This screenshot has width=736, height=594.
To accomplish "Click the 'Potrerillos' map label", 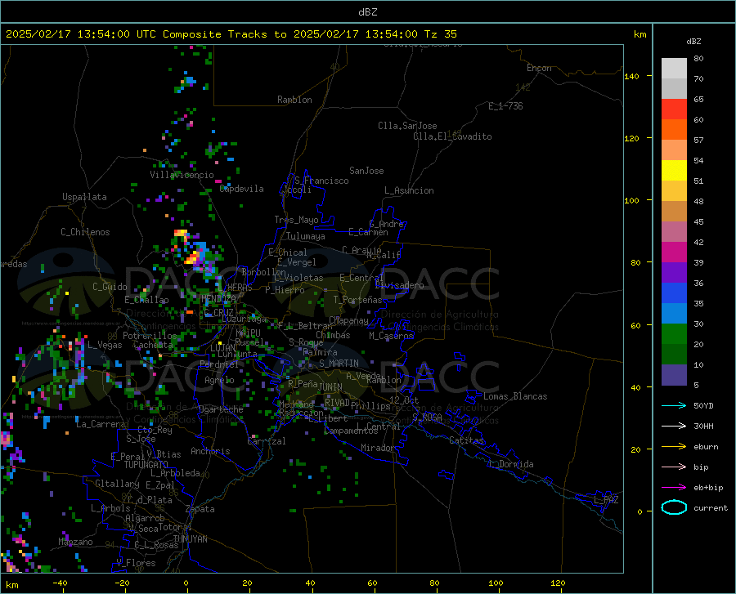I will pyautogui.click(x=150, y=336).
